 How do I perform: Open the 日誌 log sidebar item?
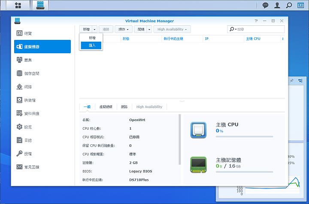click(42, 140)
